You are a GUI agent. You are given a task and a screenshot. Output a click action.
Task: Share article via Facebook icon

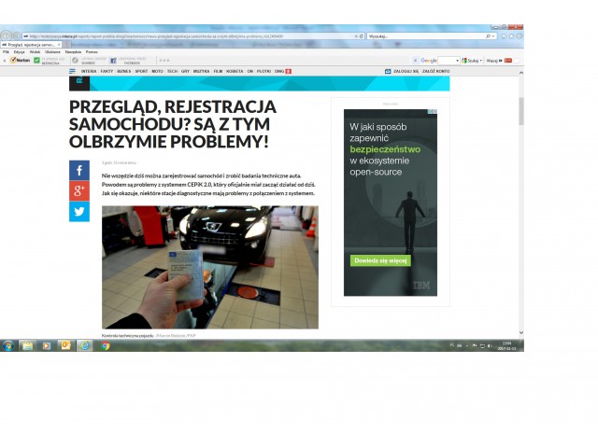tap(78, 171)
